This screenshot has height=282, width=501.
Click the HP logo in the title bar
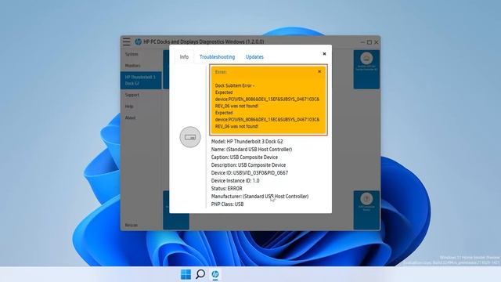point(138,42)
